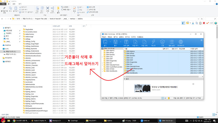Switch to the 보기 tab in Explorer ribbon
The width and height of the screenshot is (218, 123).
click(20, 4)
